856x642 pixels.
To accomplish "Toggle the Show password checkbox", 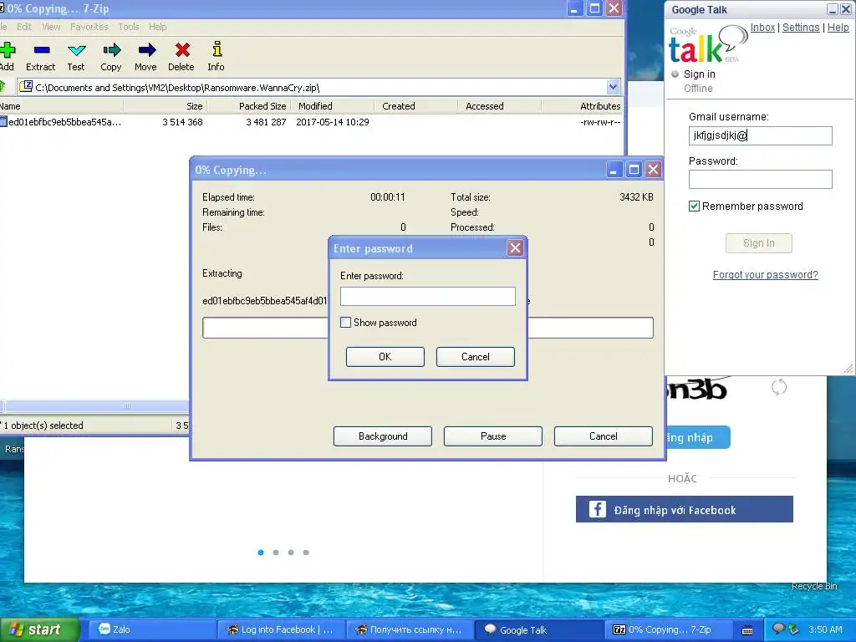I will click(345, 323).
